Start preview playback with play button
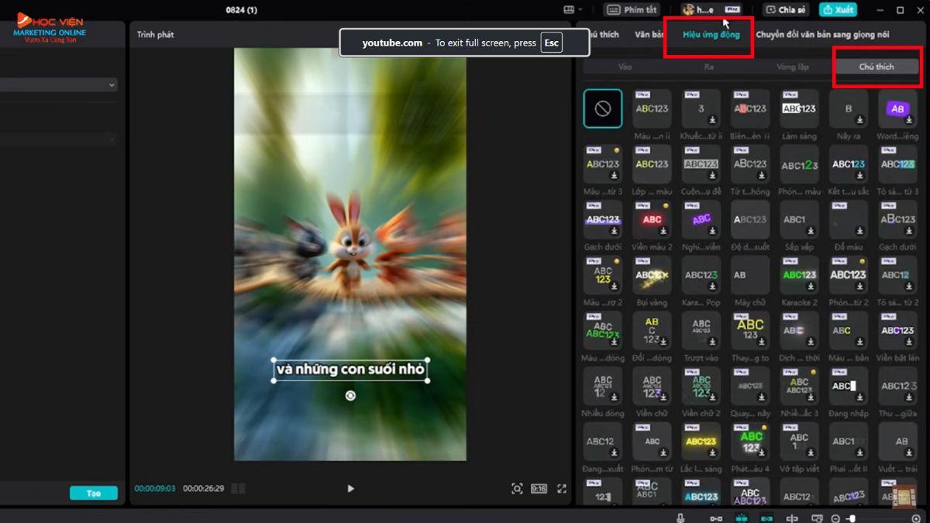The width and height of the screenshot is (930, 523). (350, 488)
